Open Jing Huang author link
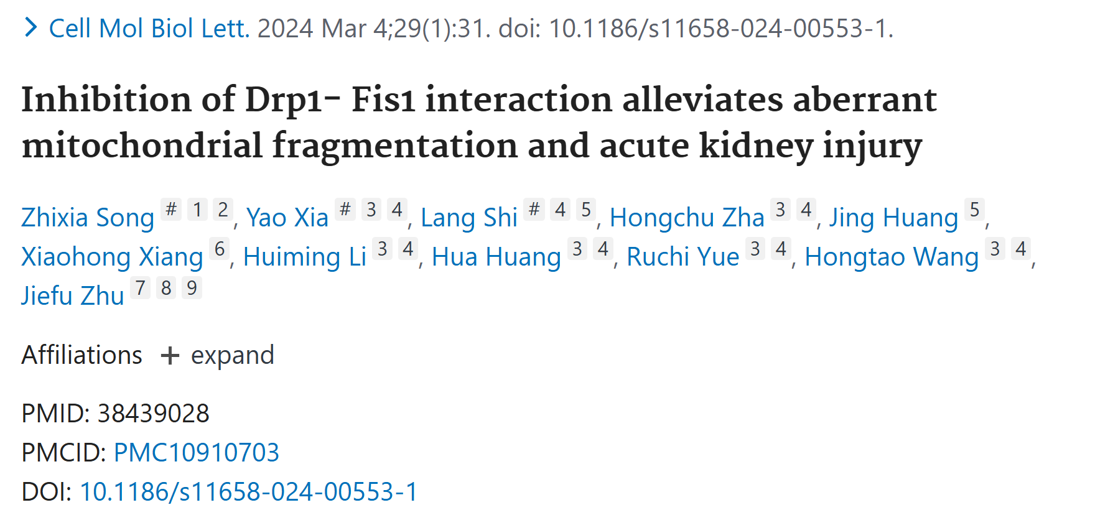Screen dimensions: 1118x510 pos(893,218)
